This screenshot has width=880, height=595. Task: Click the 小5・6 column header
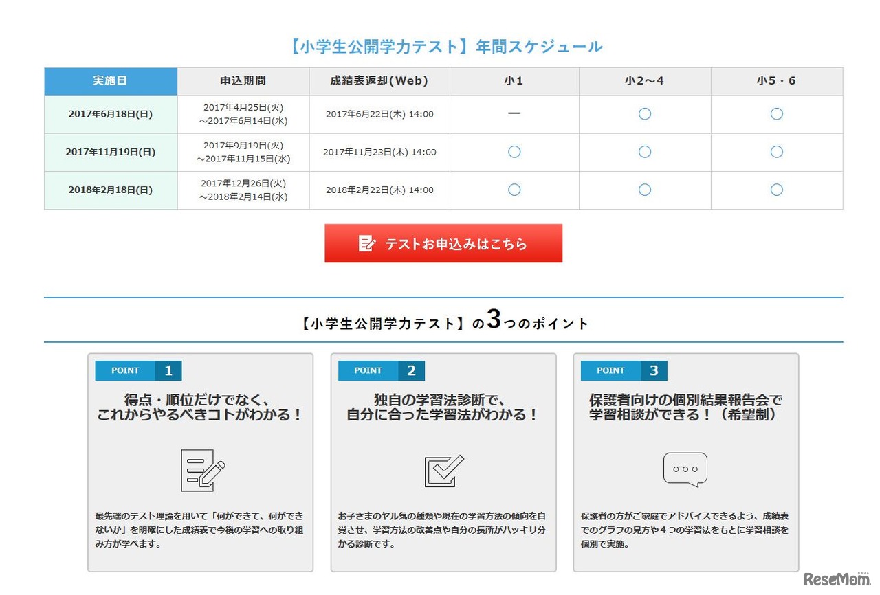776,80
